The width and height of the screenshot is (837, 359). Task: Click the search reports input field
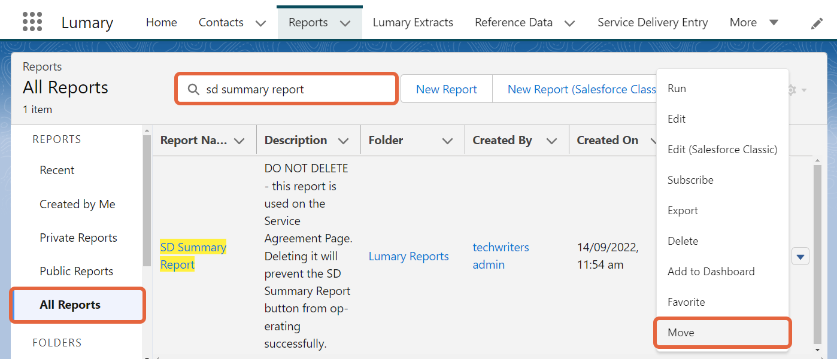pos(286,89)
